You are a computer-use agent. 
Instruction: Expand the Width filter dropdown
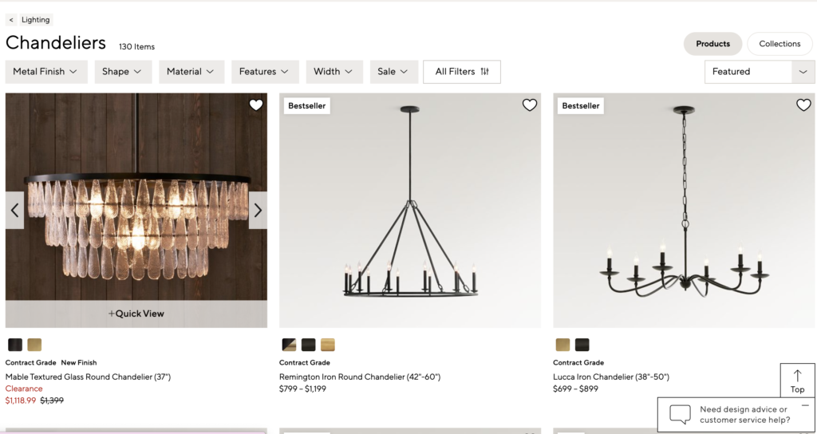tap(334, 71)
